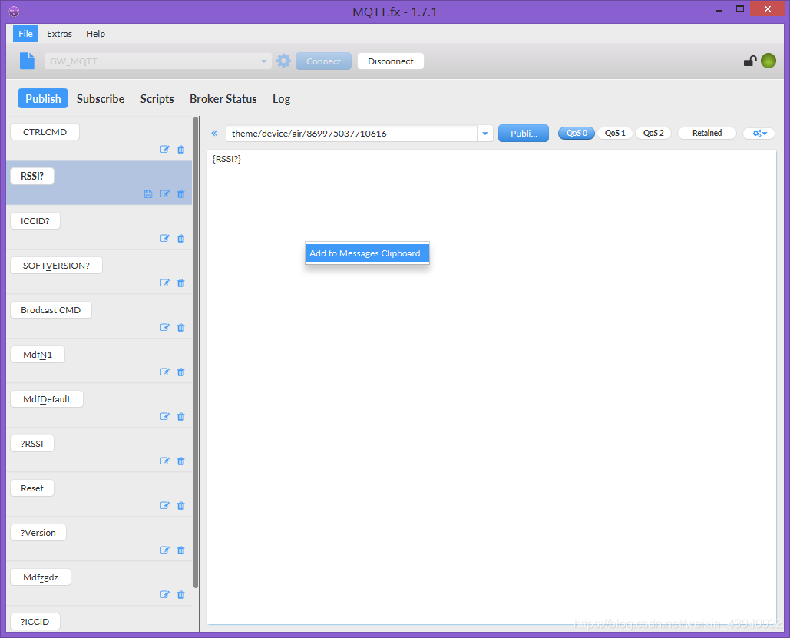The image size is (790, 638).
Task: Delete the Mdfzgdz message entry
Action: click(181, 595)
